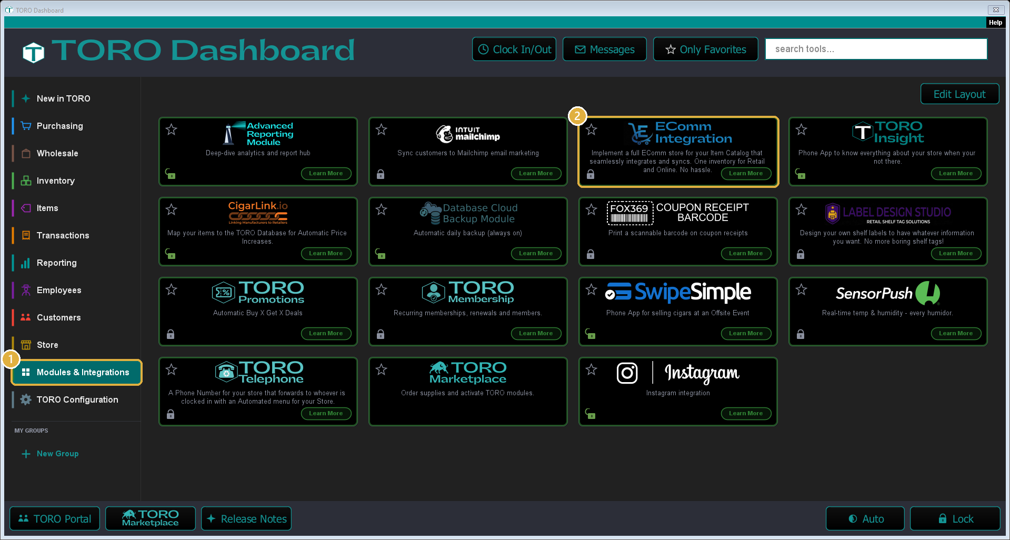Click the Auto theme button

(x=865, y=519)
